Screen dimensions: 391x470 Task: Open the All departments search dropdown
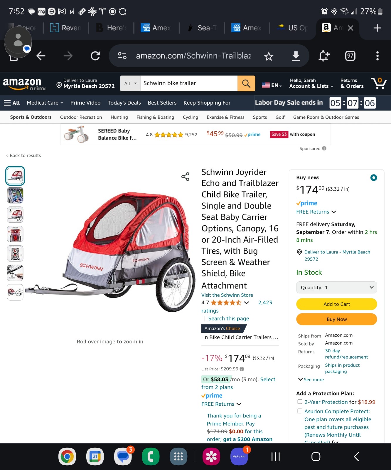(x=130, y=83)
